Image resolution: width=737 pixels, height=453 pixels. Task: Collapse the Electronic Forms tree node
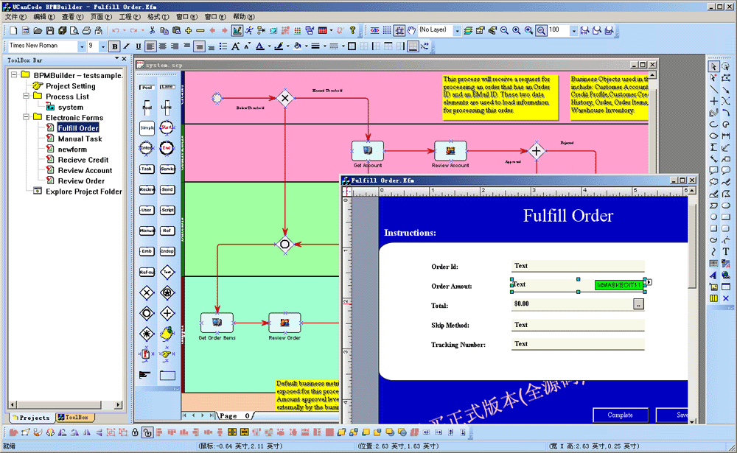(27, 117)
